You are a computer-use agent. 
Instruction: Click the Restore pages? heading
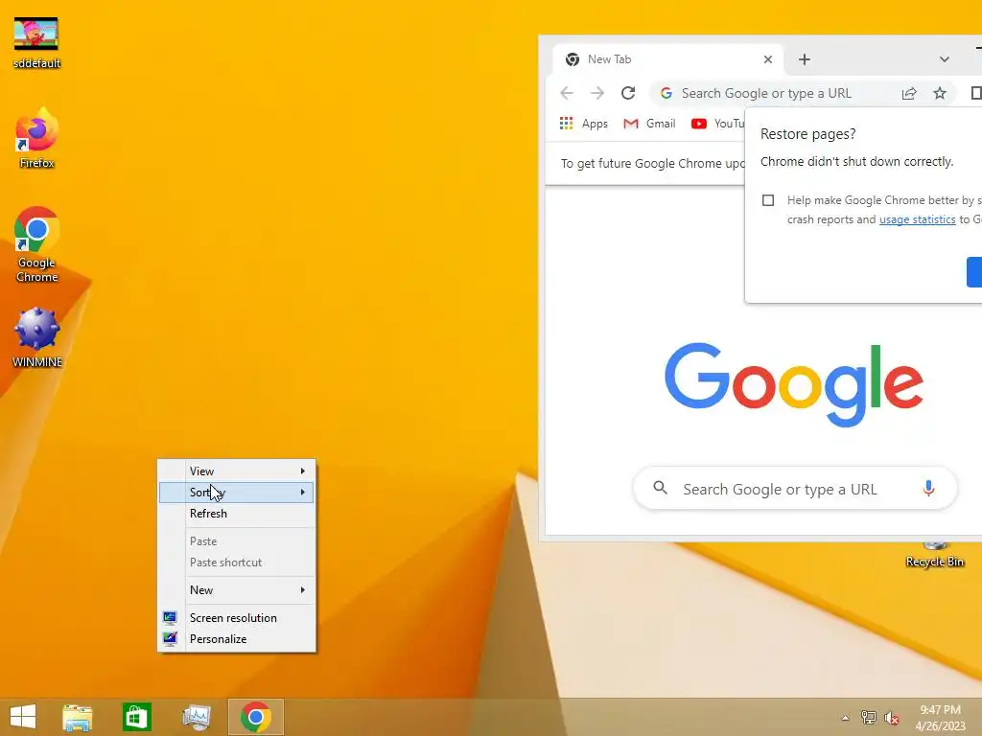pos(807,134)
